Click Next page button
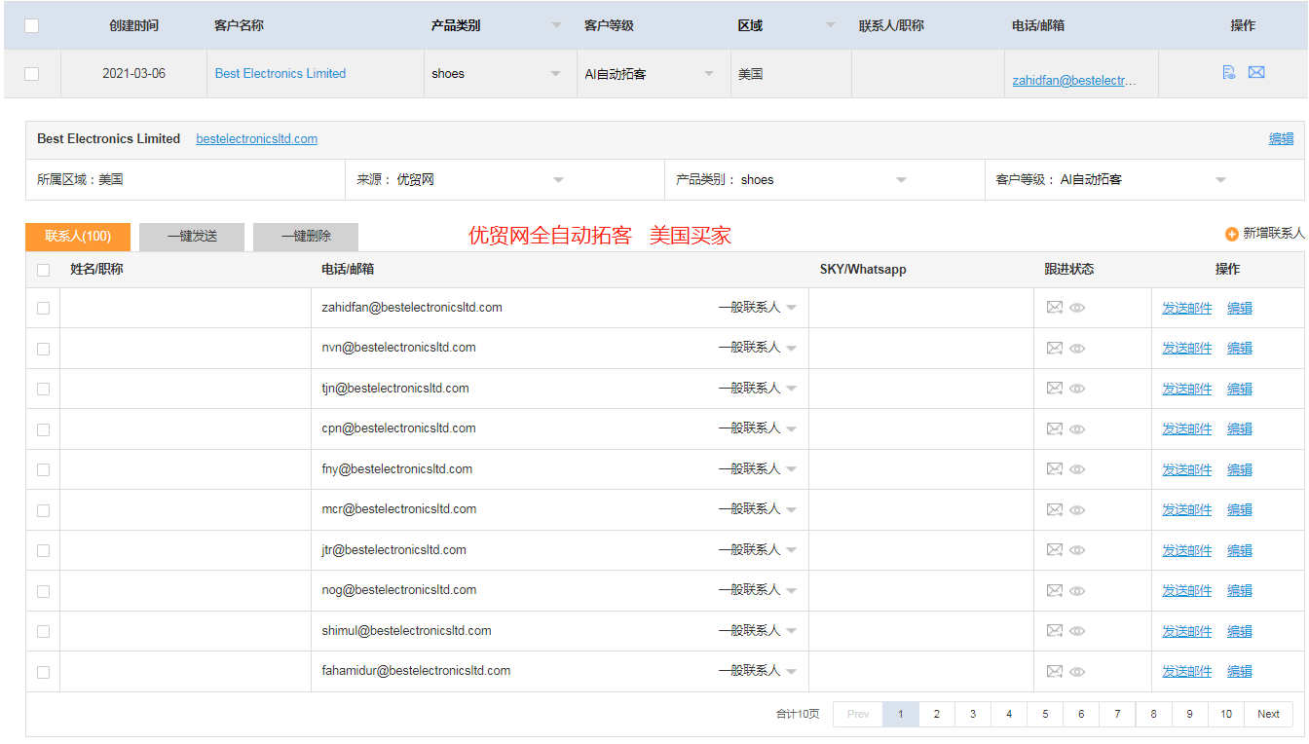 (1268, 714)
